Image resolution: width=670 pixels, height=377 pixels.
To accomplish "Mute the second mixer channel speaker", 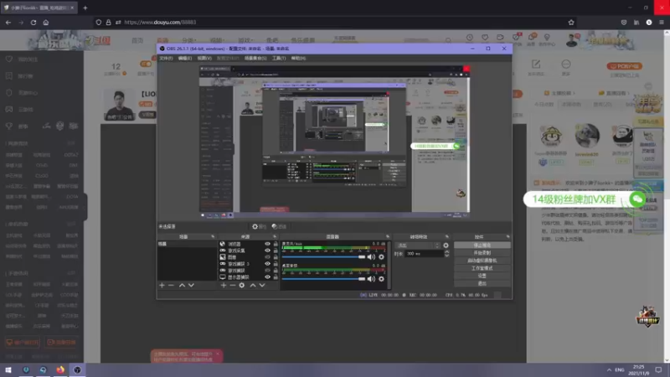I will point(371,279).
